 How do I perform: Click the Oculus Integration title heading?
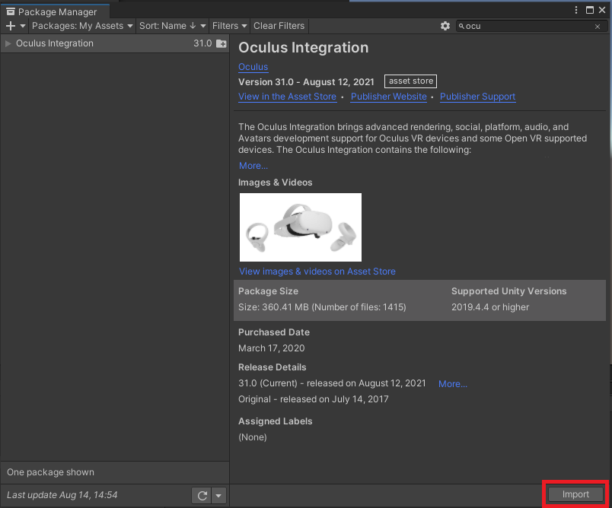coord(303,48)
